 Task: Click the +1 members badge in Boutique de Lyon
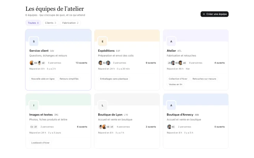(x=112, y=127)
